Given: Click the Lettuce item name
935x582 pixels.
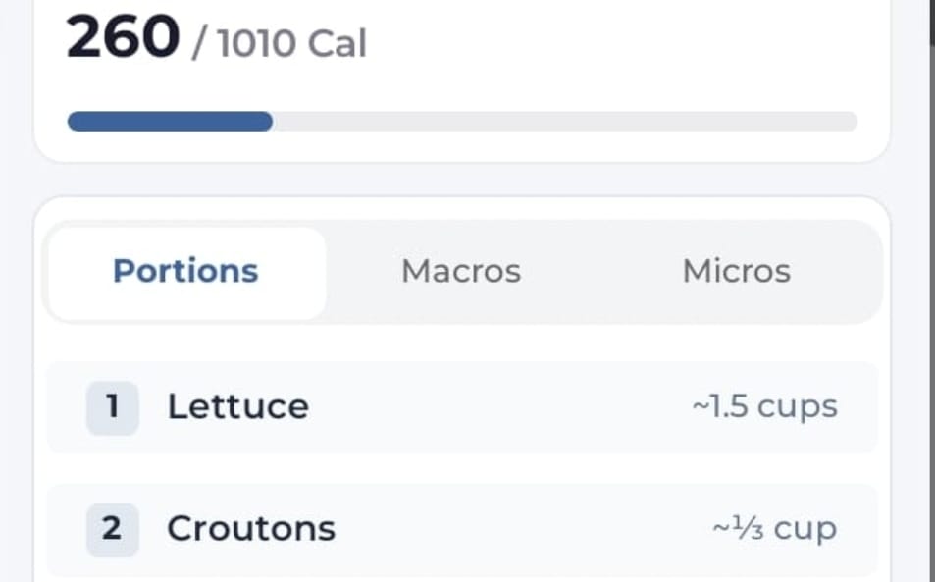Looking at the screenshot, I should point(238,407).
